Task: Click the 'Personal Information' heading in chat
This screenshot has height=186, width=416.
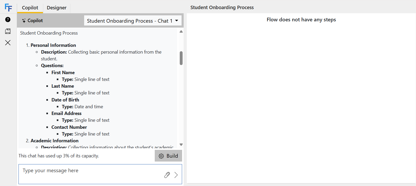Action: (53, 45)
